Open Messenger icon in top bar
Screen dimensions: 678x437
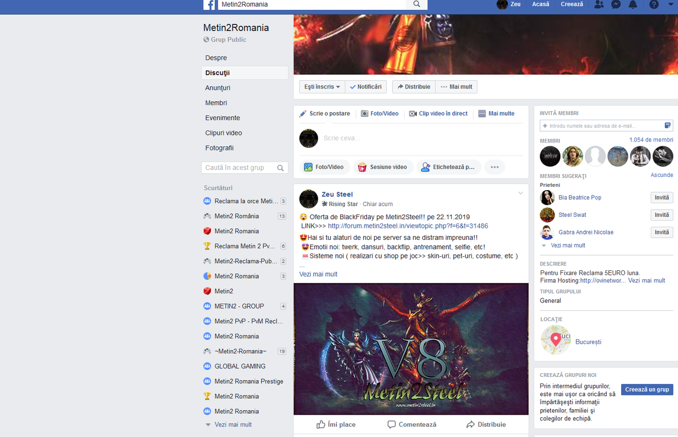coord(616,4)
